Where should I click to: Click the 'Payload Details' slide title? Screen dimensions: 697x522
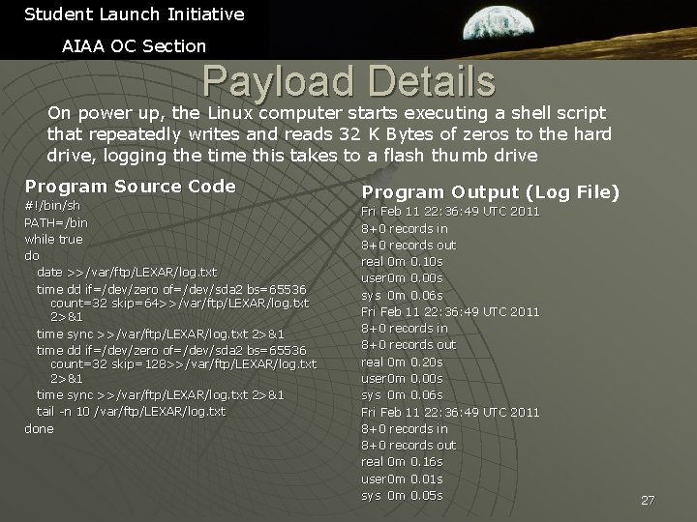(348, 81)
